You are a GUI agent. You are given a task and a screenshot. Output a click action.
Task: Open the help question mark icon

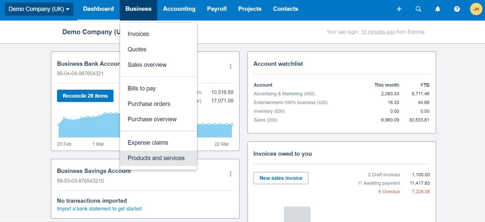pos(457,9)
